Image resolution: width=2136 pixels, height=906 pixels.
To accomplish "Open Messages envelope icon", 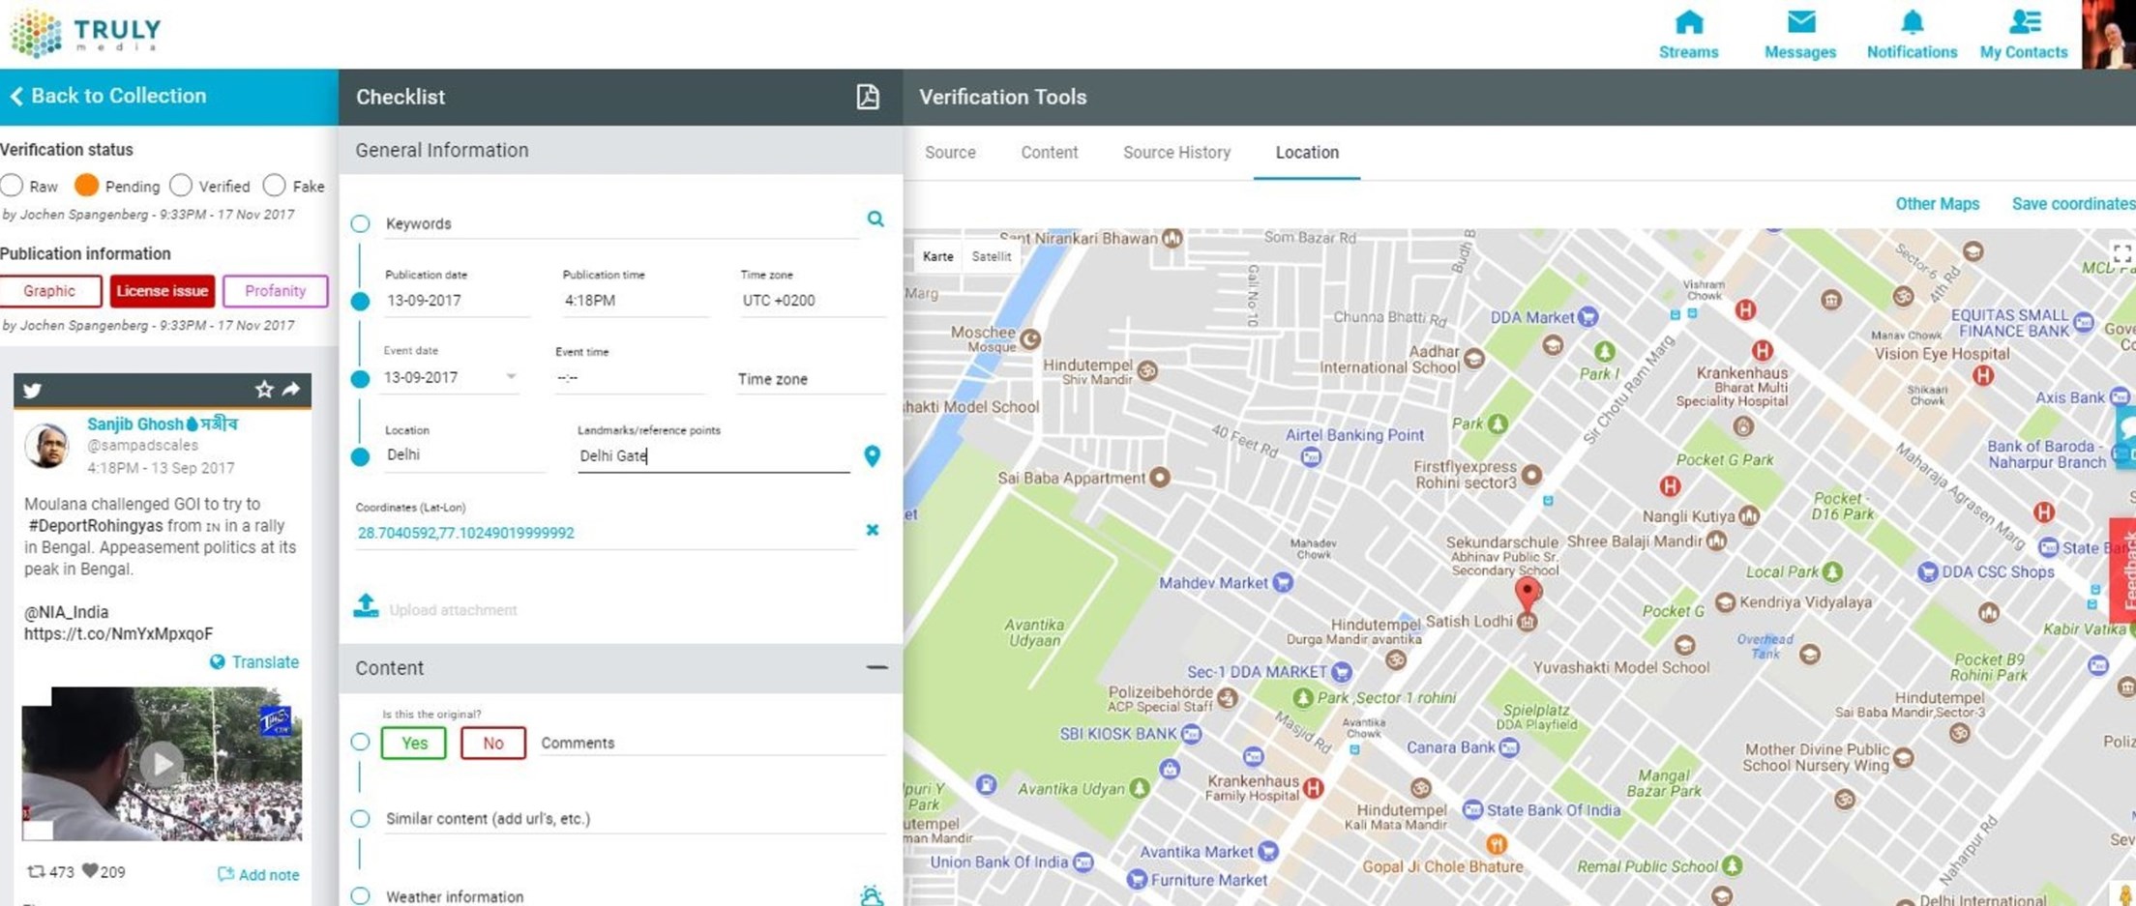I will point(1799,23).
